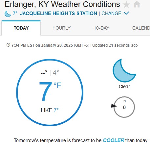The width and height of the screenshot is (150, 148).
Task: Switch to the 10-DAY tab
Action: coord(101,28)
